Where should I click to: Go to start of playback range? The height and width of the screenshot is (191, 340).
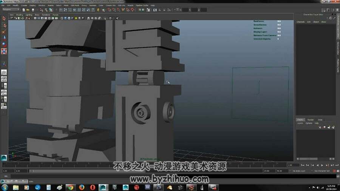[x=303, y=165]
